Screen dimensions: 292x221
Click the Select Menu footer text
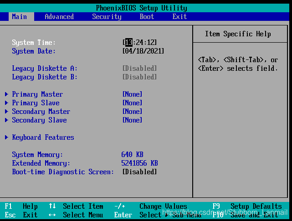[83, 215]
